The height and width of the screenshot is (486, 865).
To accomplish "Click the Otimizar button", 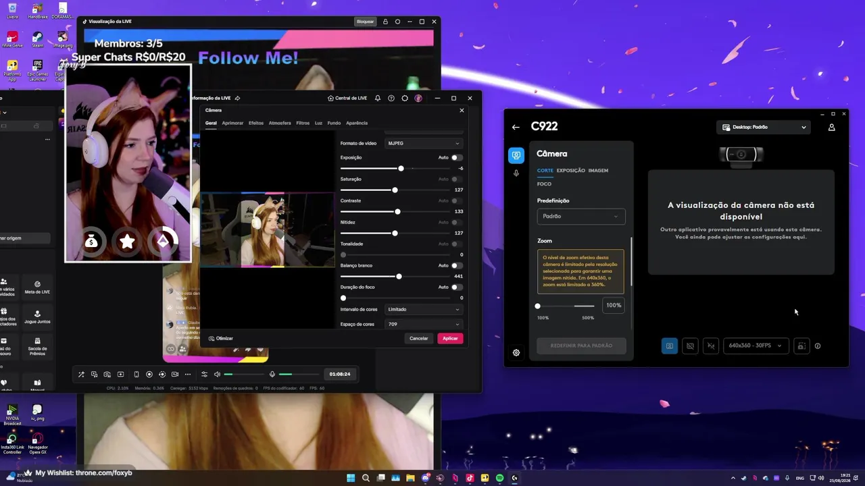I will coord(221,338).
